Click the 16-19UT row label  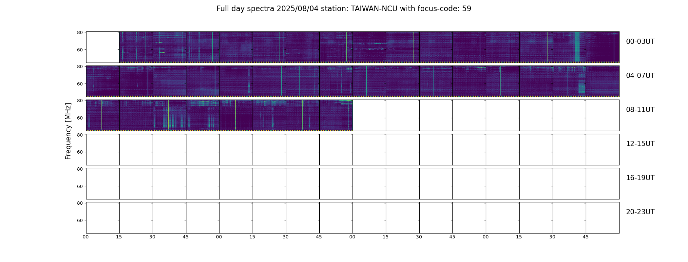point(640,178)
